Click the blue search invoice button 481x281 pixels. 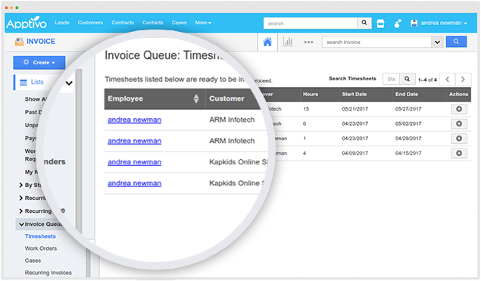[x=456, y=42]
